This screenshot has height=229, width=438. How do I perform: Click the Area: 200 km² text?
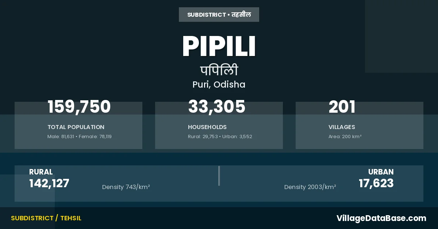click(345, 137)
